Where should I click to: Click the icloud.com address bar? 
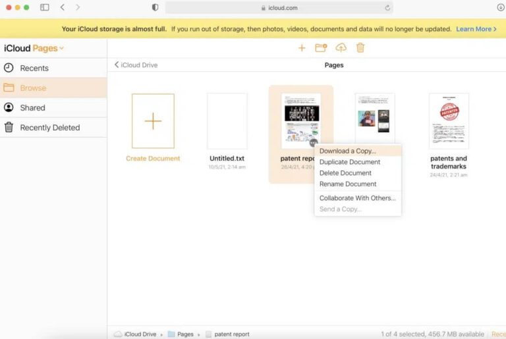point(278,8)
